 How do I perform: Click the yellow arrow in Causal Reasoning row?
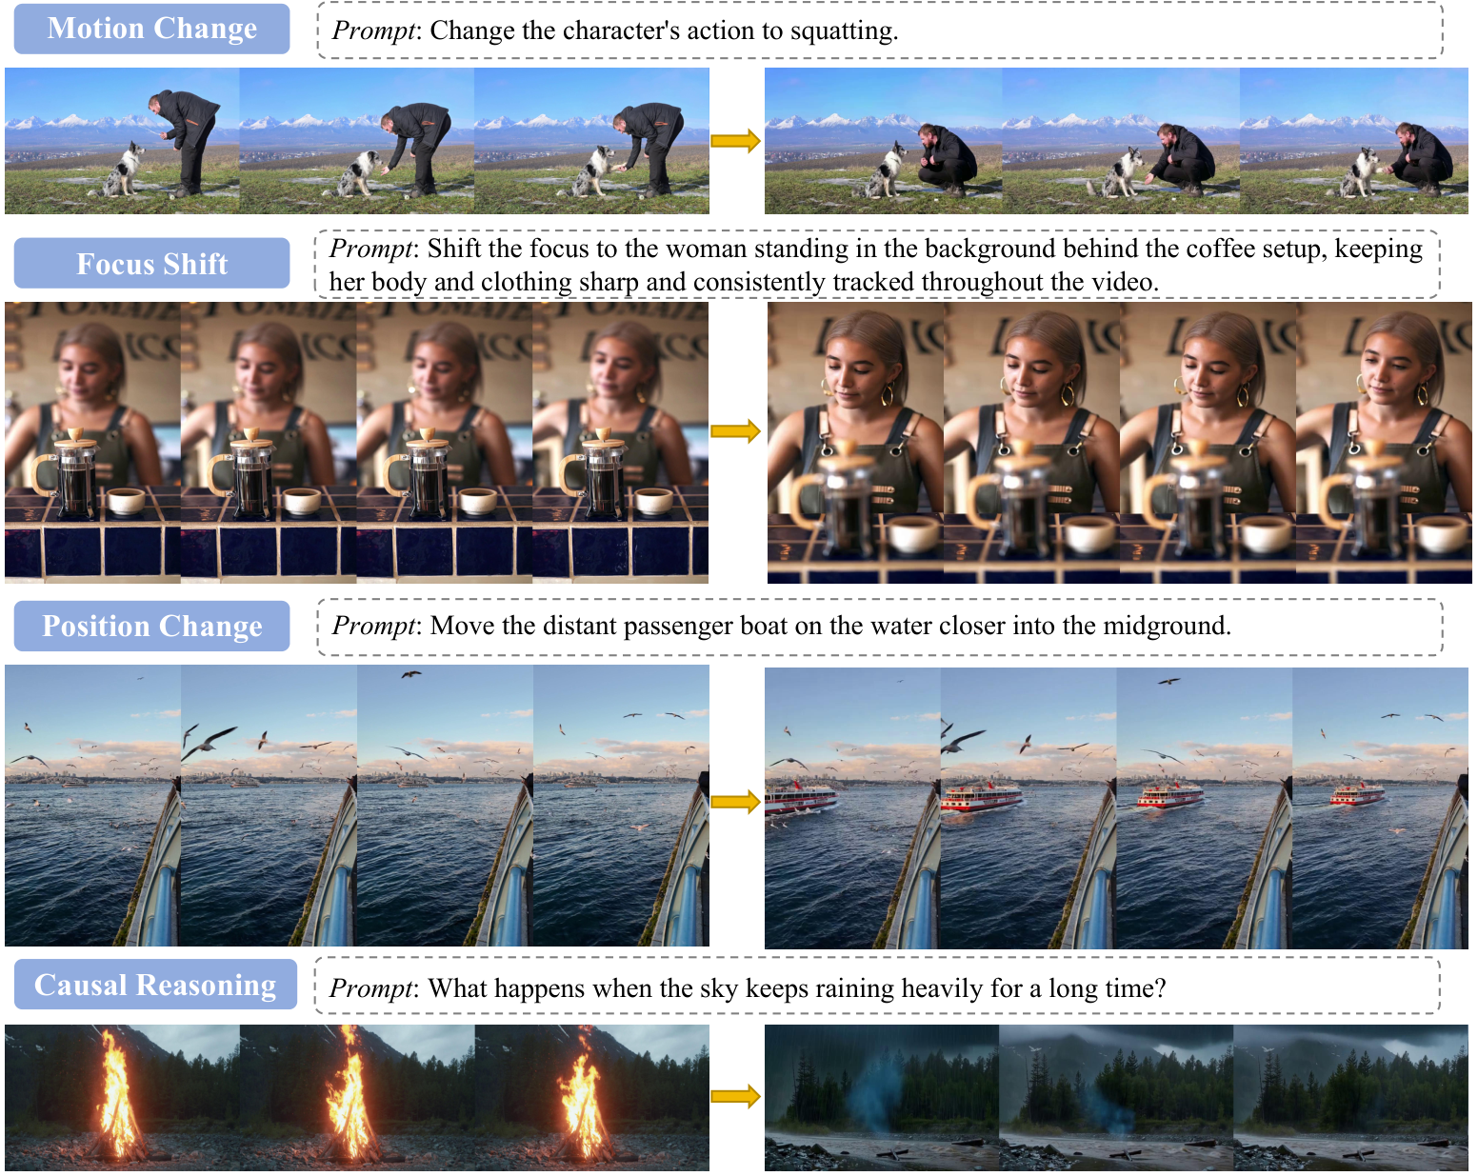(x=736, y=1097)
